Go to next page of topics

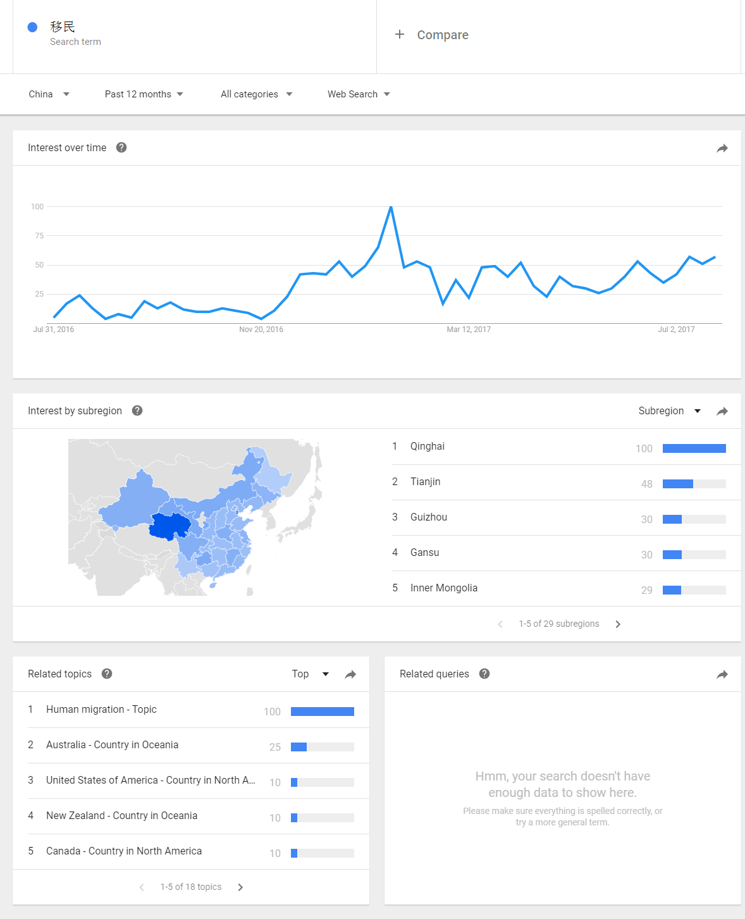(240, 887)
